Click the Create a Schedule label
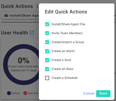This screenshot has width=116, height=101. coord(65,78)
